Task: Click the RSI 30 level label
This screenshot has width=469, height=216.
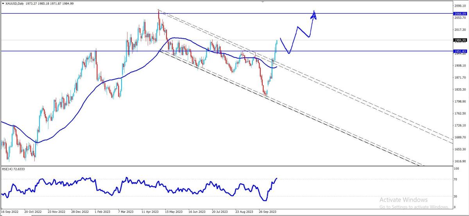Action: (x=456, y=196)
